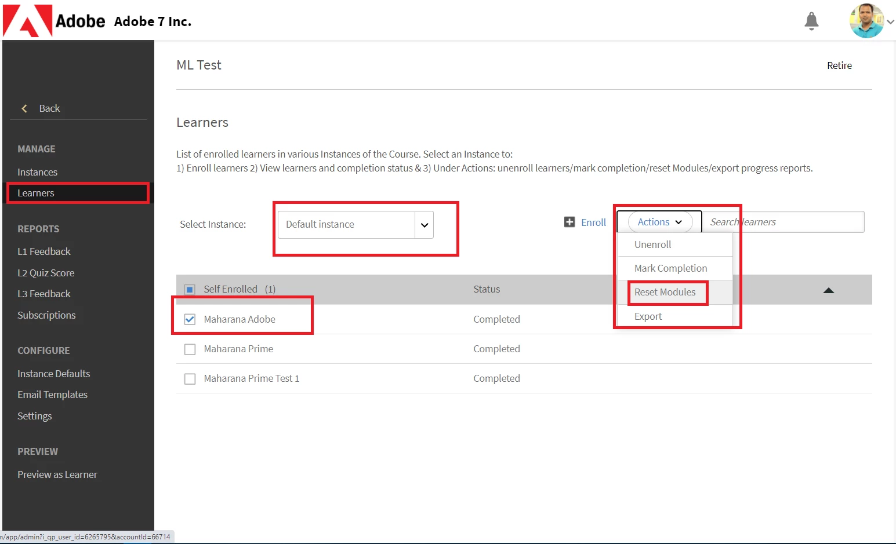This screenshot has height=544, width=896.
Task: Click the Maharana Prime learner name
Action: coord(238,349)
